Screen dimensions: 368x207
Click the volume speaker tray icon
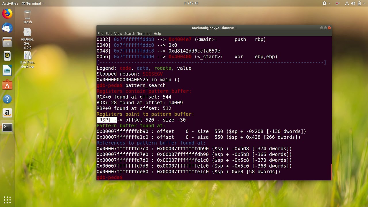point(353,3)
